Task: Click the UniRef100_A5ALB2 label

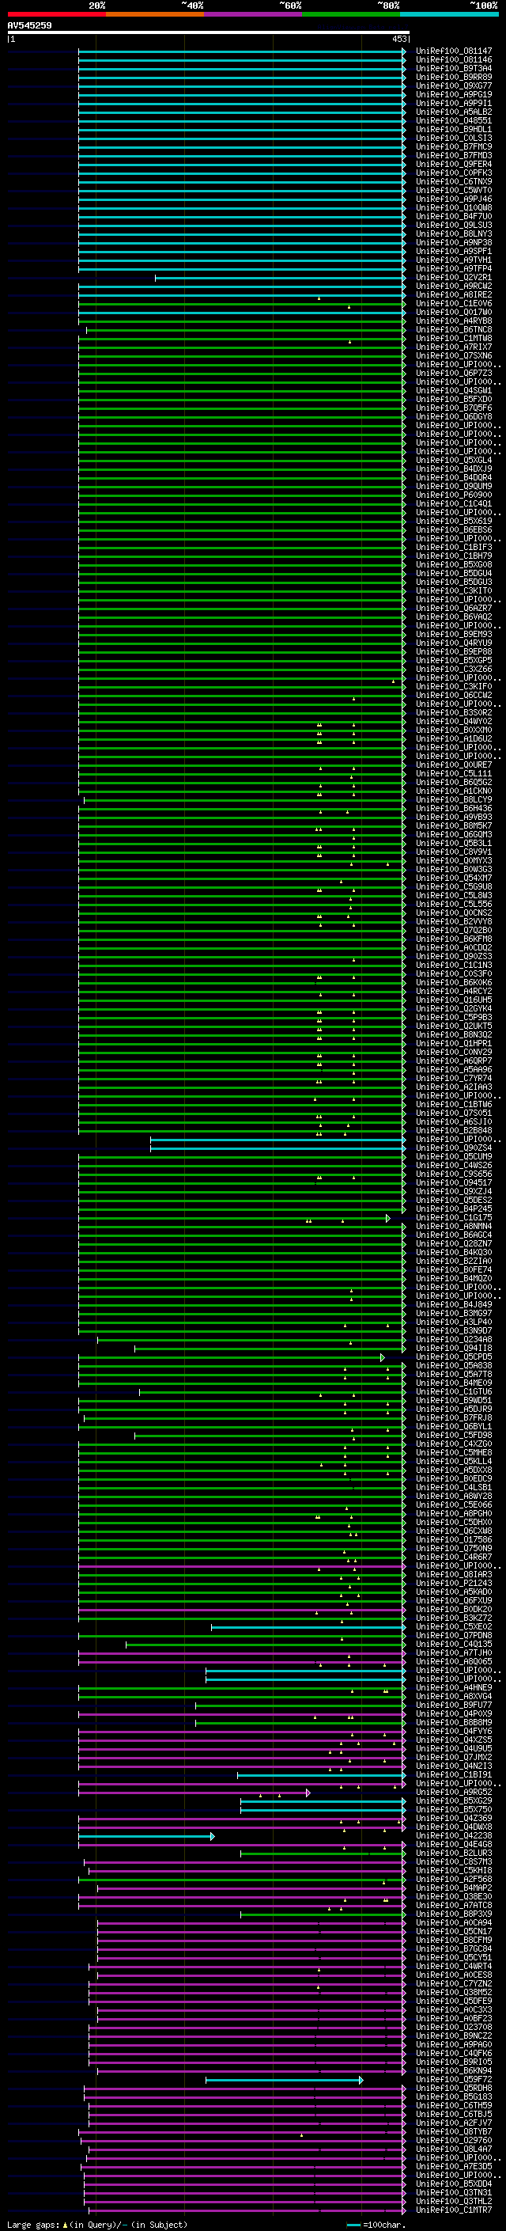Action: tap(454, 112)
